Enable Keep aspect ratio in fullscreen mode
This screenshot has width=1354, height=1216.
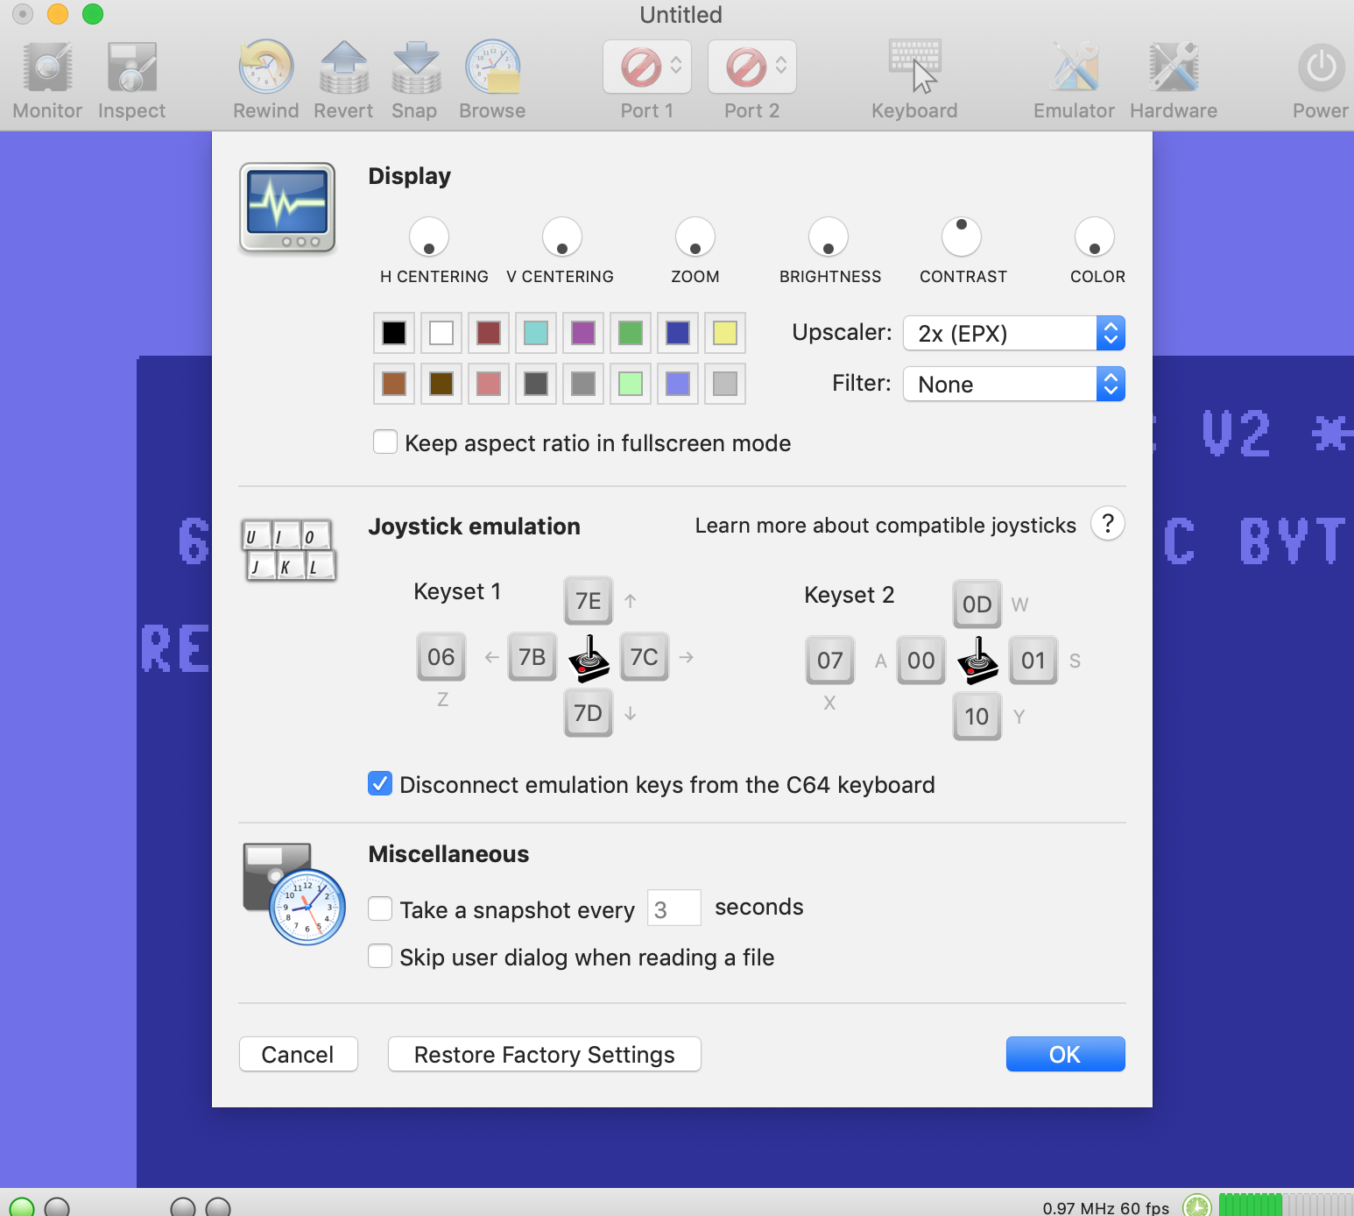tap(385, 442)
